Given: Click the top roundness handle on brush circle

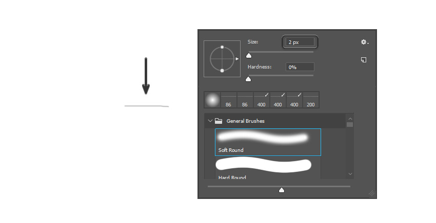Looking at the screenshot, I should 222,47.
